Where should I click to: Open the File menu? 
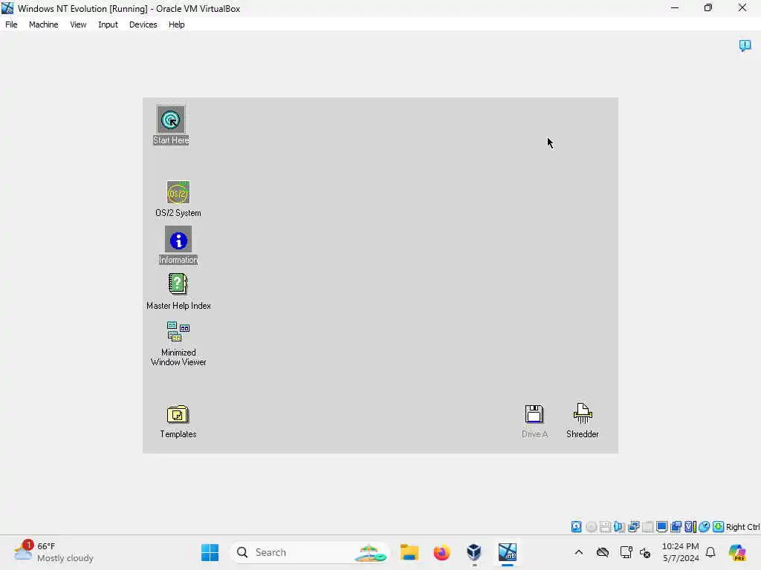point(11,24)
